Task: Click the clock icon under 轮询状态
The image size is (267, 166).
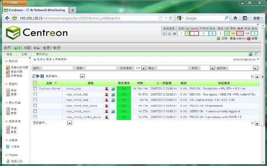Action: click(164, 34)
